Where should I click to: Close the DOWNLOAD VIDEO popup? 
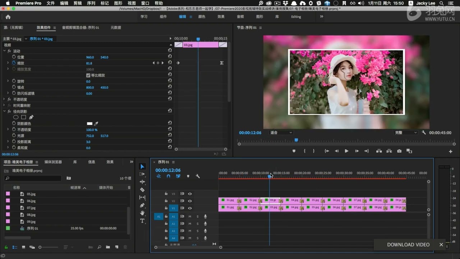pyautogui.click(x=441, y=245)
